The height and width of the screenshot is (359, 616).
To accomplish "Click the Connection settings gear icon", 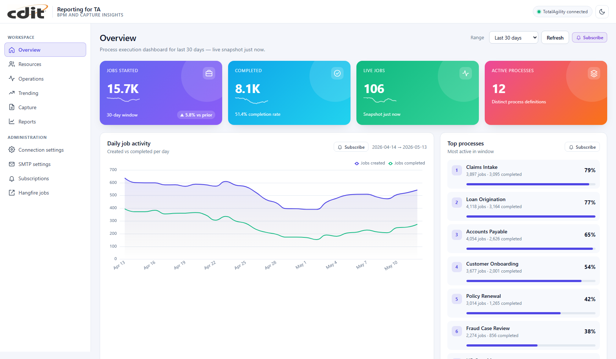I will point(12,149).
